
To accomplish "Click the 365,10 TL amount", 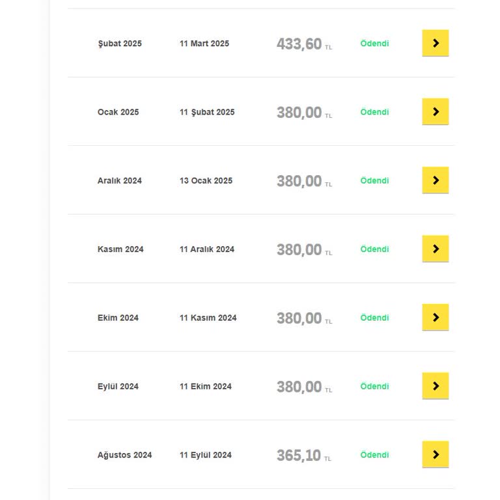I will (304, 455).
